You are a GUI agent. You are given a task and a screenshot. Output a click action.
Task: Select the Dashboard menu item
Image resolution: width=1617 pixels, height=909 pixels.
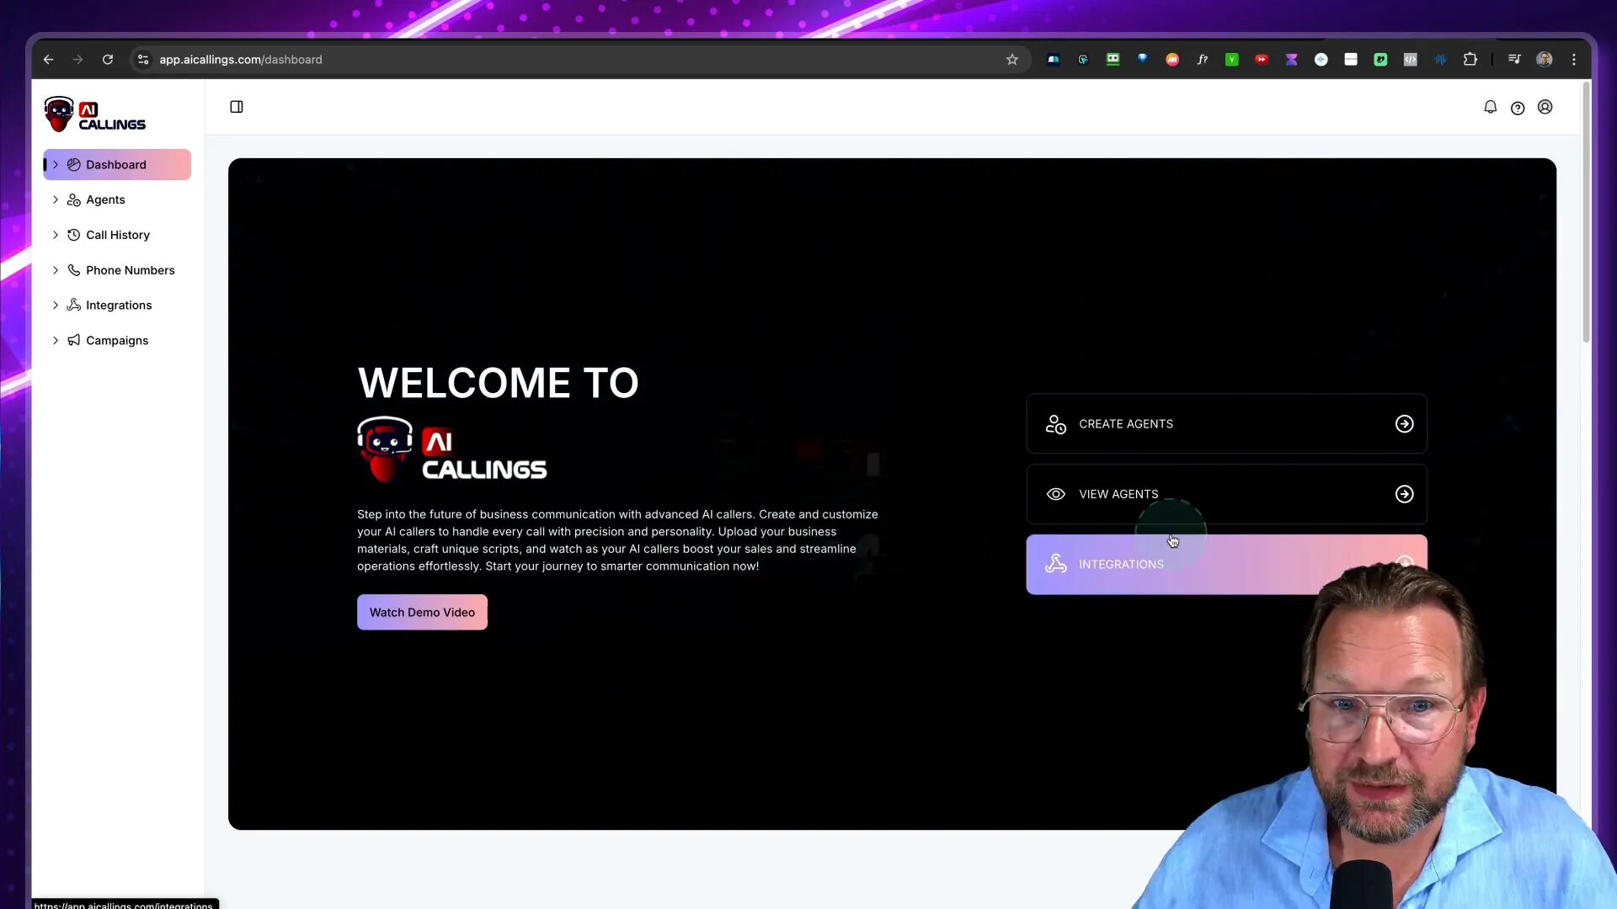click(115, 164)
